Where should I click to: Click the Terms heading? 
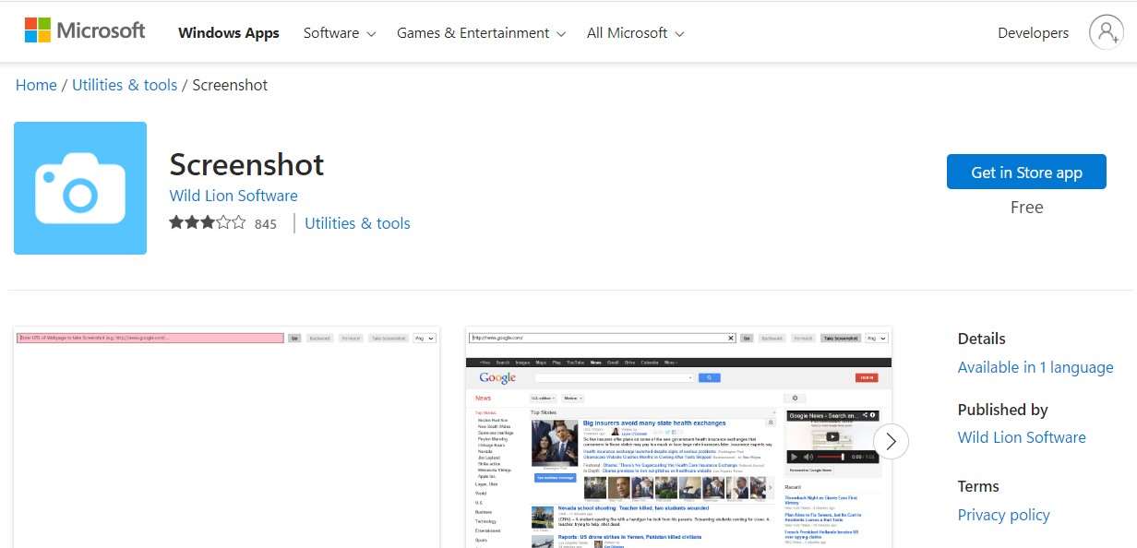978,486
